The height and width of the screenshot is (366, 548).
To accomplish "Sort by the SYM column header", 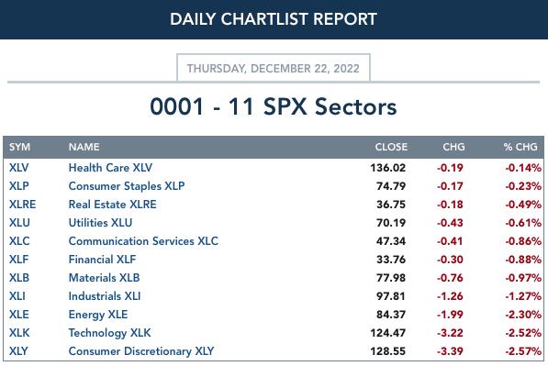I will tap(19, 147).
